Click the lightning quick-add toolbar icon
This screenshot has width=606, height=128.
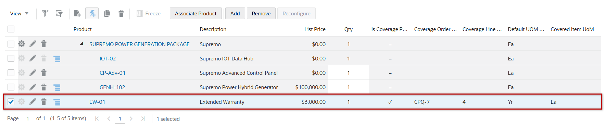coord(92,13)
